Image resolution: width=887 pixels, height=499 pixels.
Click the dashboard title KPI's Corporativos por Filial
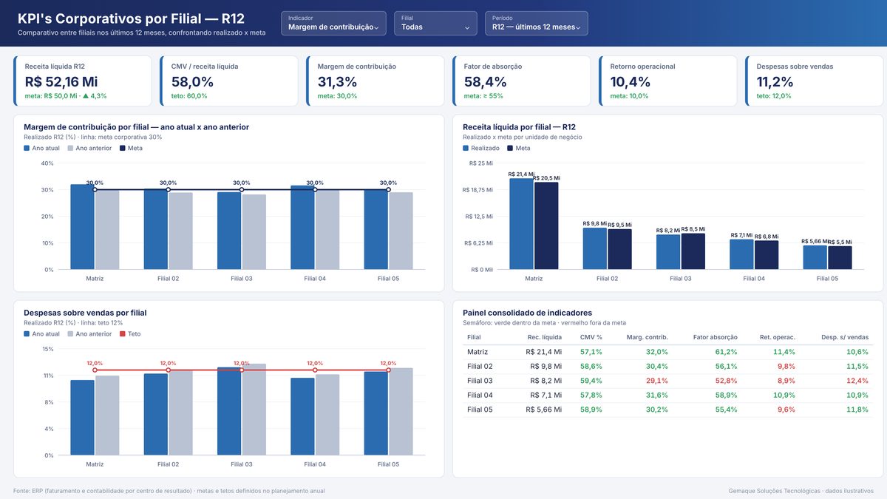pyautogui.click(x=131, y=18)
